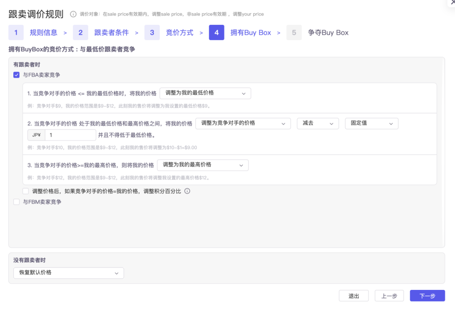Check the 与FBM卖家竞争 checkbox
The width and height of the screenshot is (455, 309).
(16, 202)
